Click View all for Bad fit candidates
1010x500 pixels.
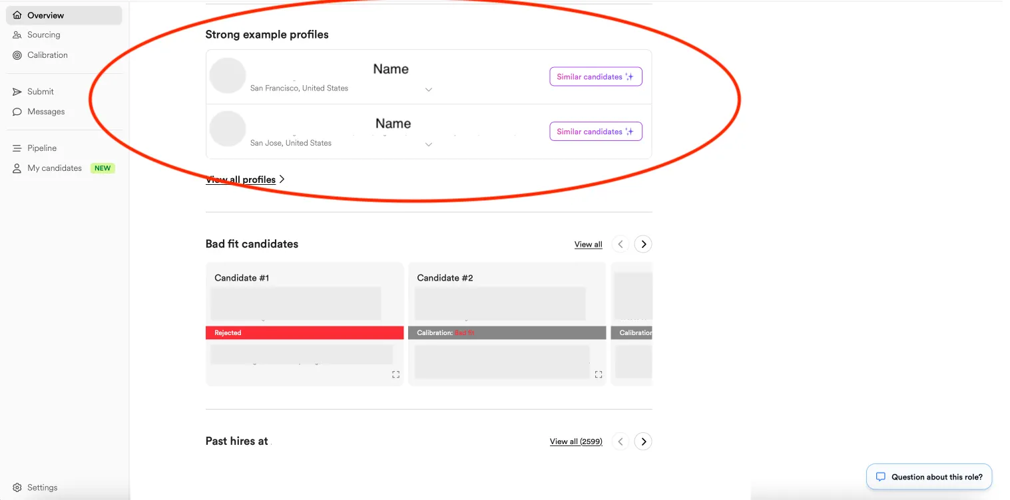tap(588, 244)
